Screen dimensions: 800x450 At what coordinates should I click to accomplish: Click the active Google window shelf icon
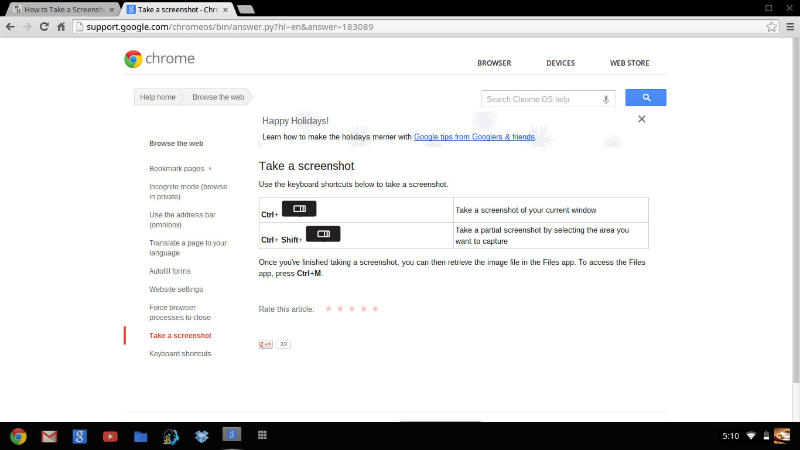(232, 434)
